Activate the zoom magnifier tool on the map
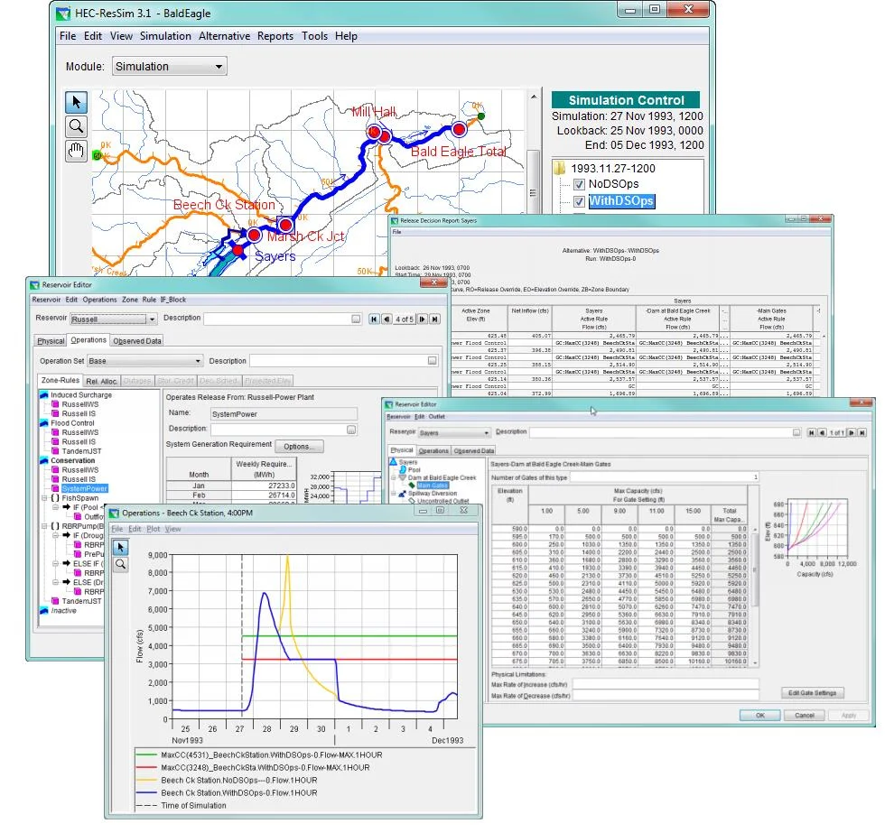The height and width of the screenshot is (833, 894). (x=76, y=125)
